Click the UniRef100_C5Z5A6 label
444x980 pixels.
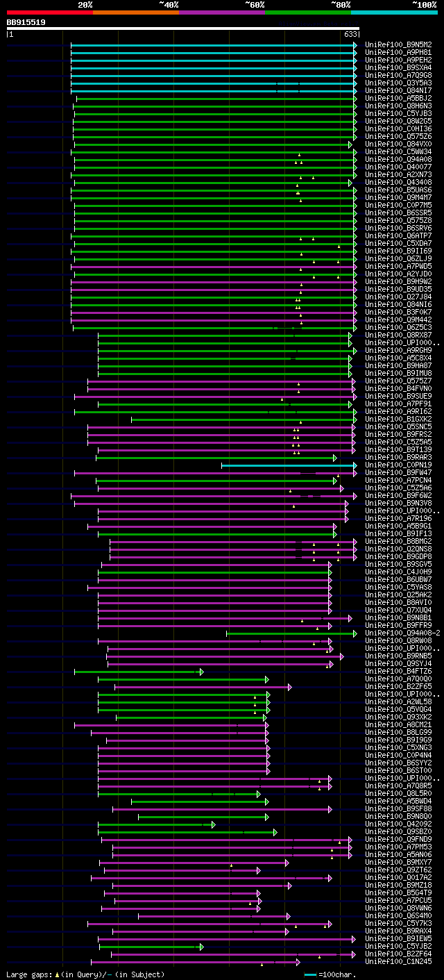click(x=400, y=488)
